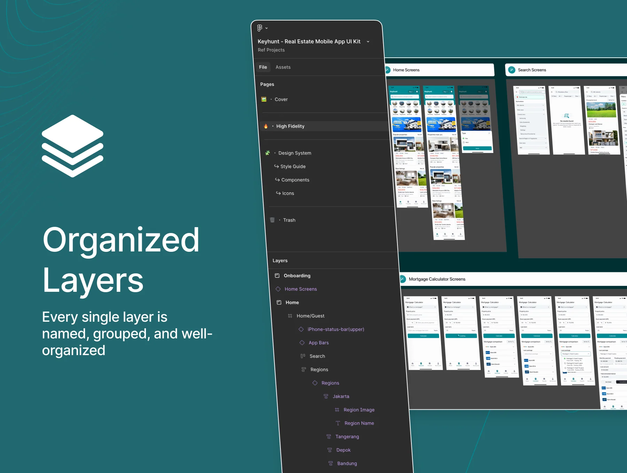Click the Cover page picture icon
The width and height of the screenshot is (627, 473).
pyautogui.click(x=264, y=99)
